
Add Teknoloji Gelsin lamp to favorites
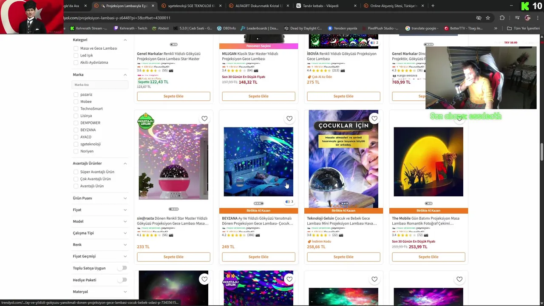coord(374,119)
